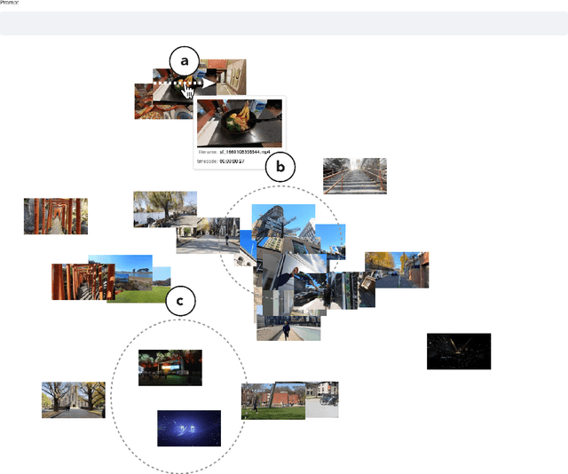Focus the Prompt text input field
This screenshot has width=568, height=474.
(x=284, y=24)
